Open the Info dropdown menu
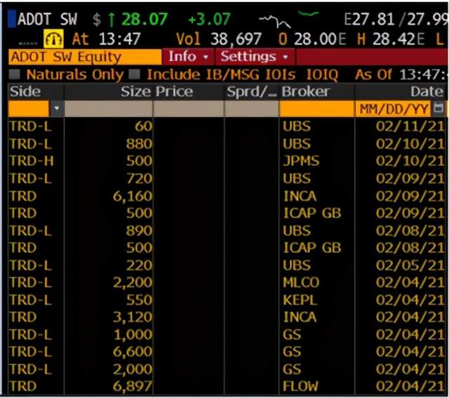 [x=188, y=56]
